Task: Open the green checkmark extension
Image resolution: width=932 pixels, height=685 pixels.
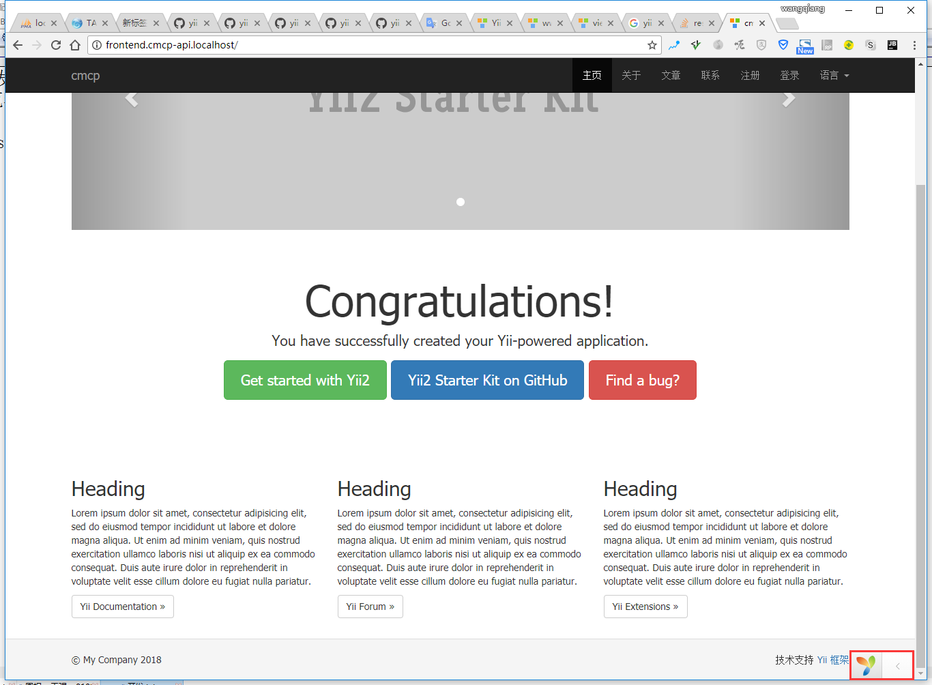Action: [696, 45]
